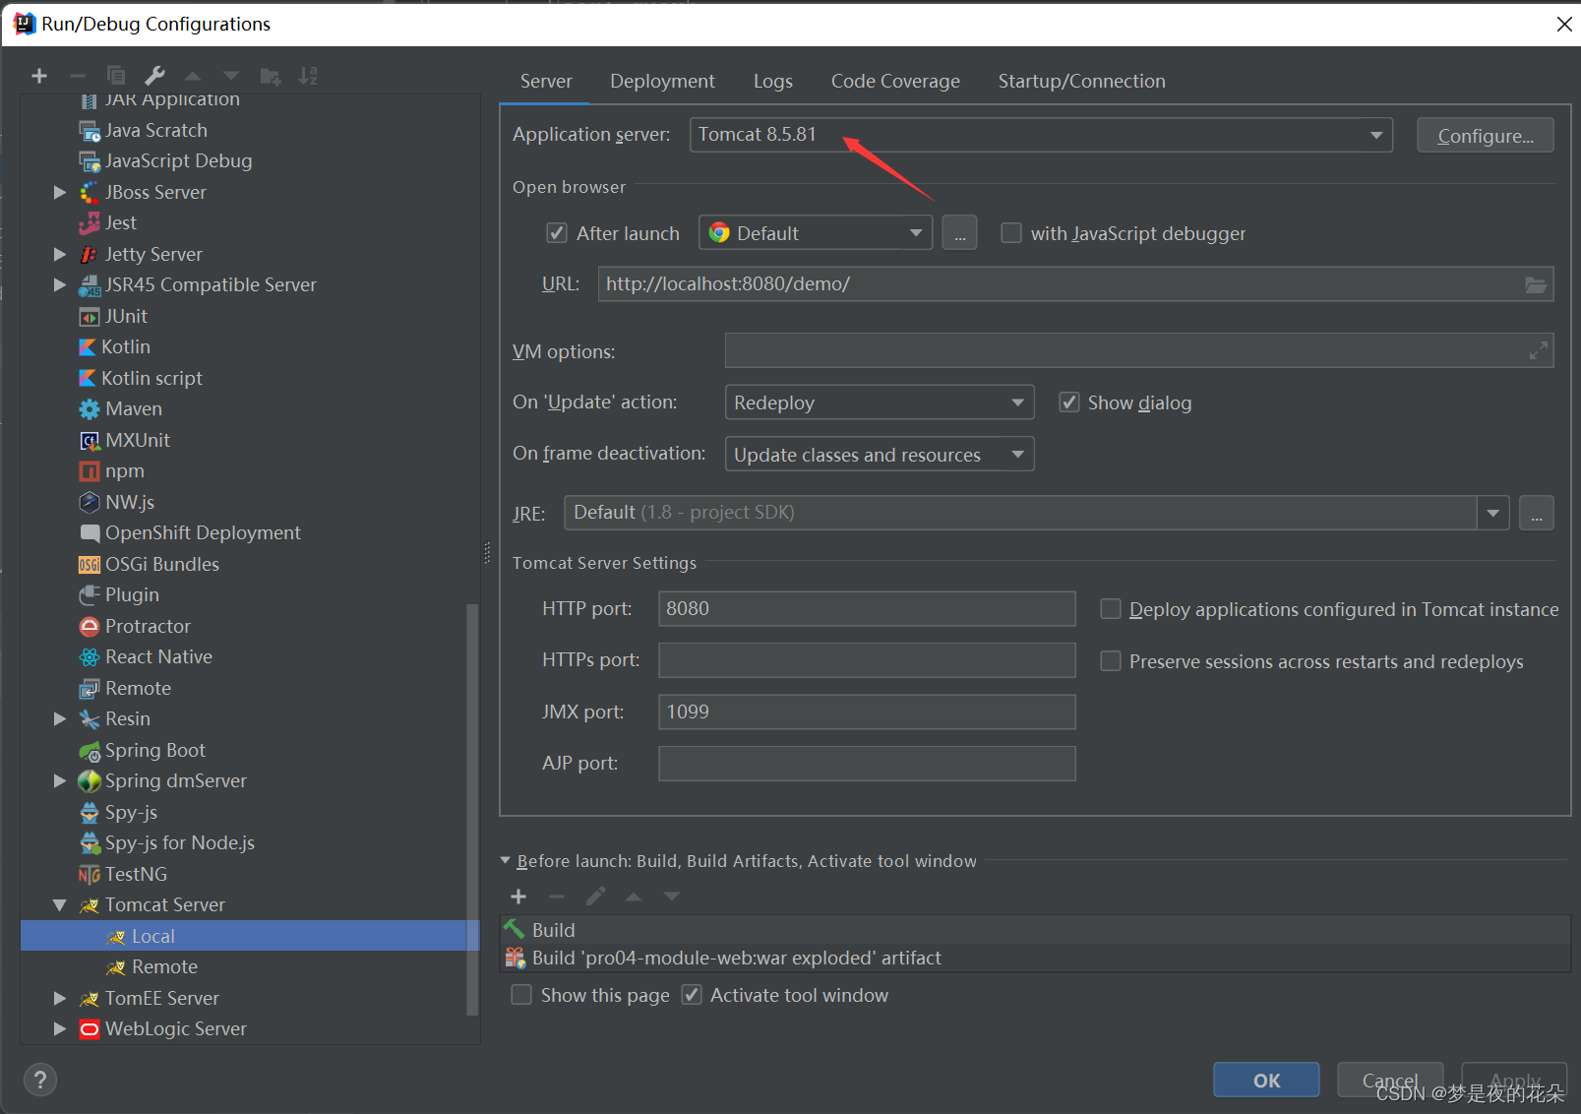Expand the Resin node
This screenshot has width=1581, height=1114.
60,718
